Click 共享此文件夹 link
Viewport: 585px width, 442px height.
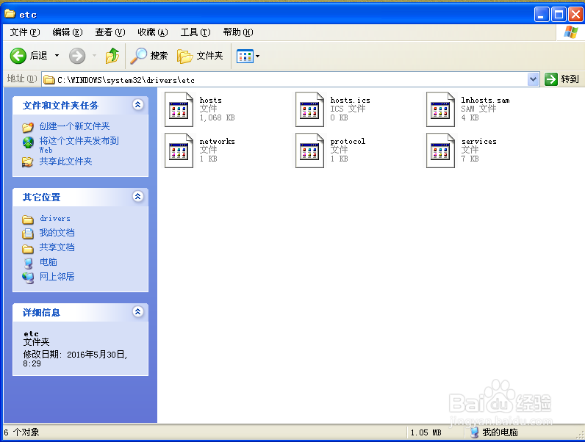[x=65, y=162]
